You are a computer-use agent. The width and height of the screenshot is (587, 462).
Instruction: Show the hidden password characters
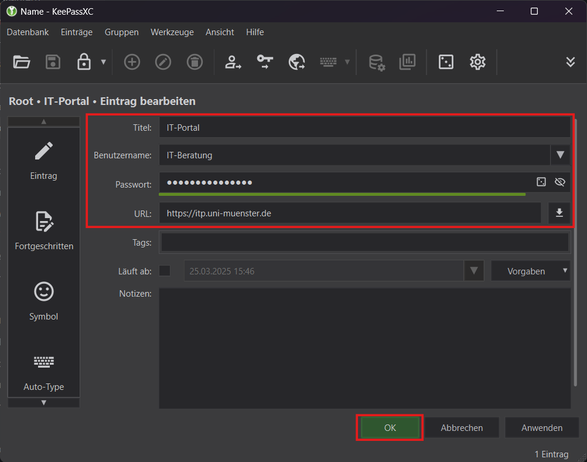click(560, 182)
